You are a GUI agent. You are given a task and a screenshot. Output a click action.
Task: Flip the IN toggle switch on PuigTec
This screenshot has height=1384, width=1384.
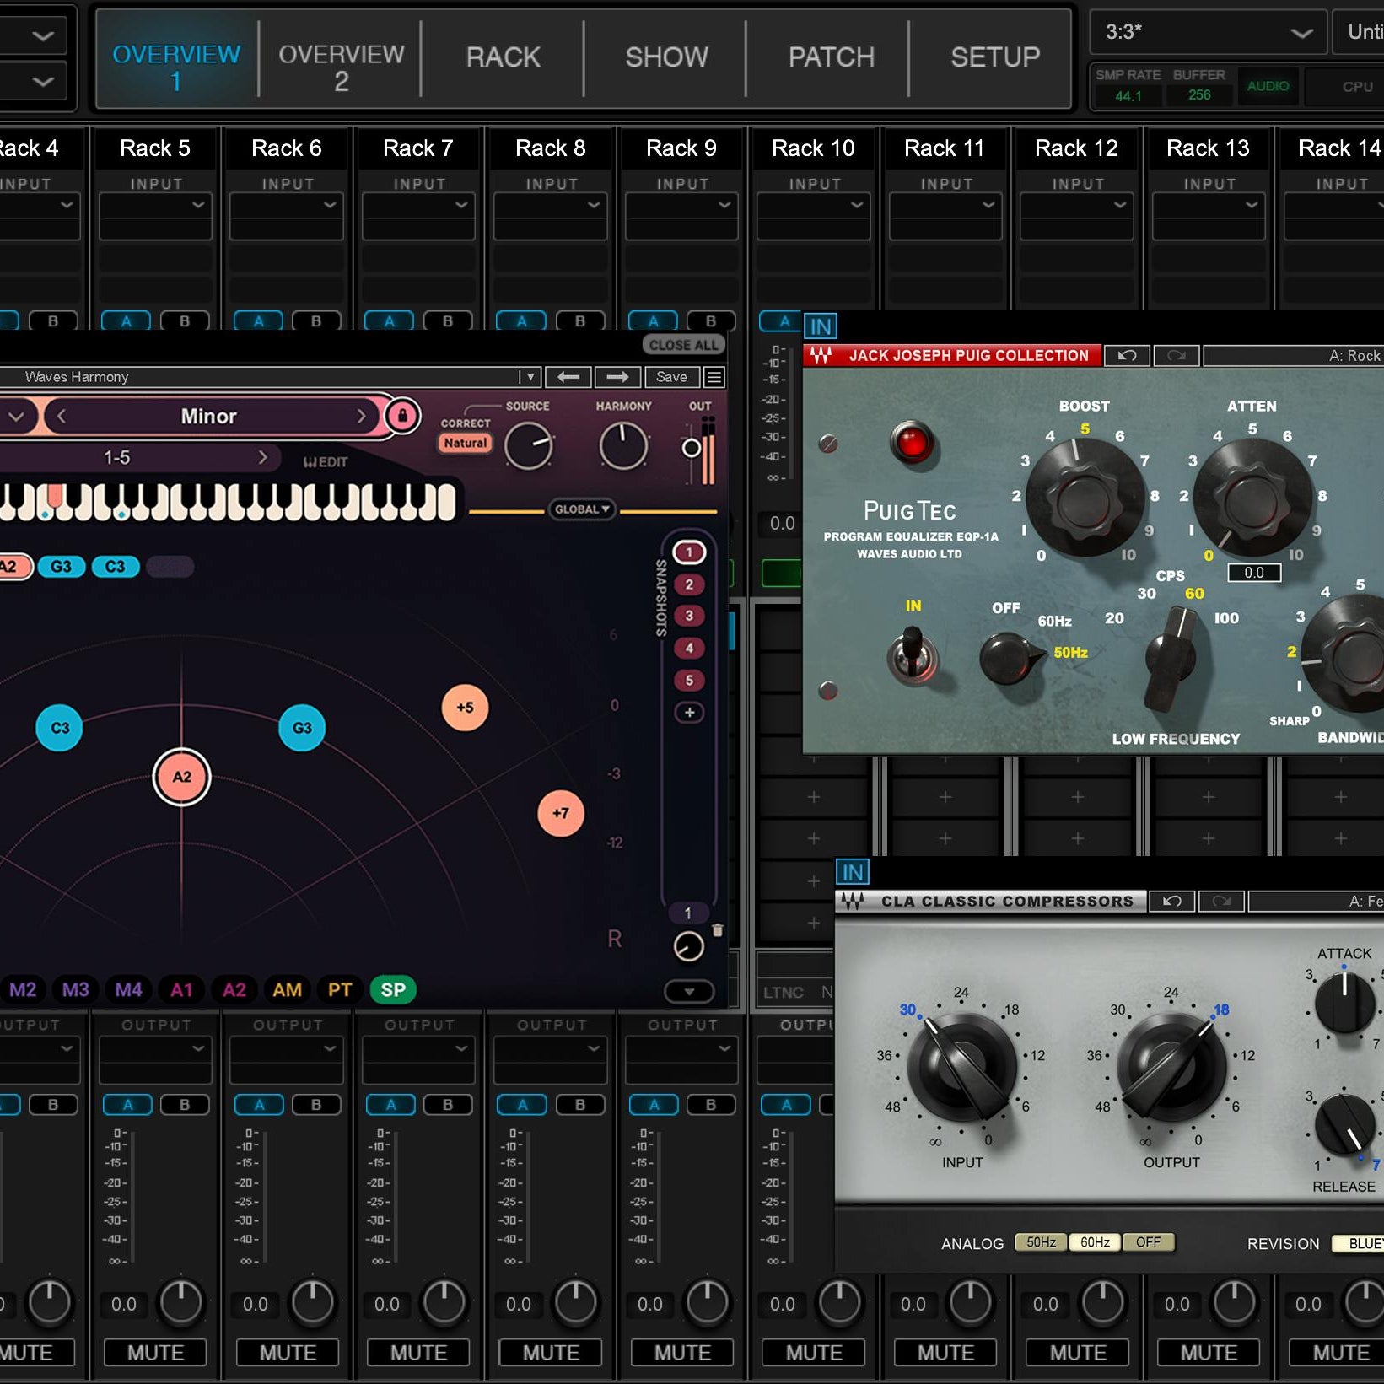coord(913,654)
